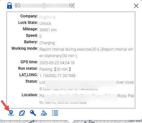Click the hand with gear icon
The width and height of the screenshot is (142, 123).
(44, 113)
